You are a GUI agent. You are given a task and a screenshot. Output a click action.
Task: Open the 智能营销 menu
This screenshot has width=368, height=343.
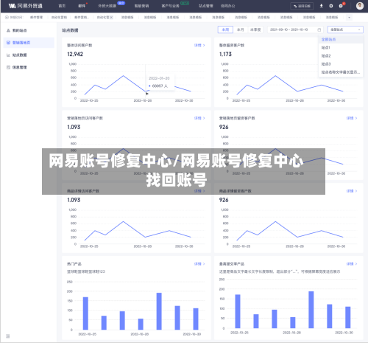coord(141,6)
